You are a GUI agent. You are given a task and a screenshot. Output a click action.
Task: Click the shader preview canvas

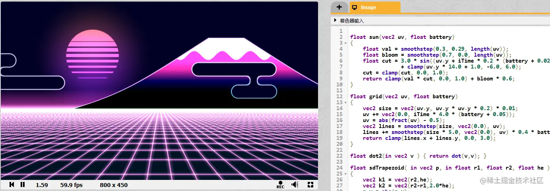click(x=159, y=91)
